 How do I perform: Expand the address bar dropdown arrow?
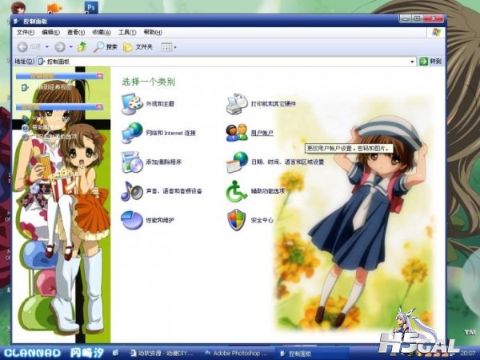tap(413, 61)
